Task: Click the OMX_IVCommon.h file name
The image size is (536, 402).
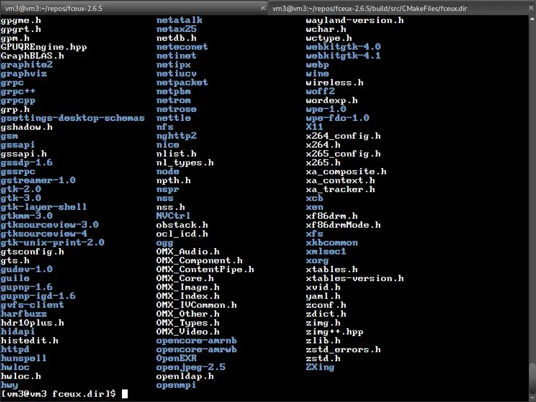Action: pos(197,305)
